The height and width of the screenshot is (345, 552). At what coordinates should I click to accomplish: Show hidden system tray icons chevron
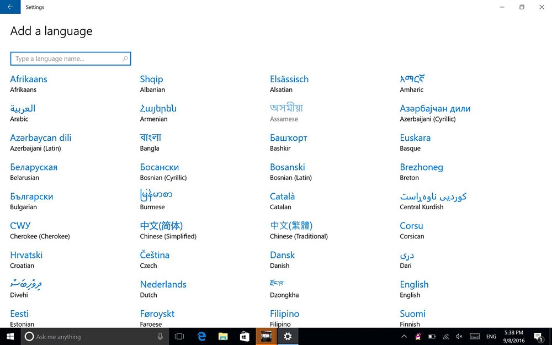tap(404, 336)
